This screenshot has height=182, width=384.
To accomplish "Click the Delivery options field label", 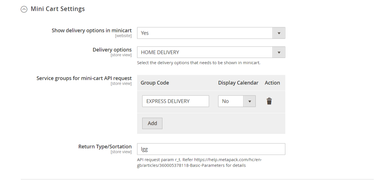I will pyautogui.click(x=112, y=50).
